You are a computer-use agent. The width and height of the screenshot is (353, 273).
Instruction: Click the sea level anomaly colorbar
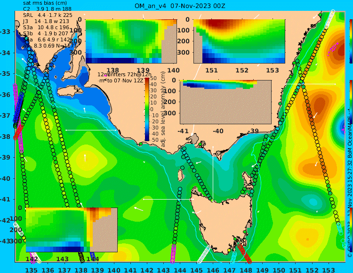click(x=147, y=109)
